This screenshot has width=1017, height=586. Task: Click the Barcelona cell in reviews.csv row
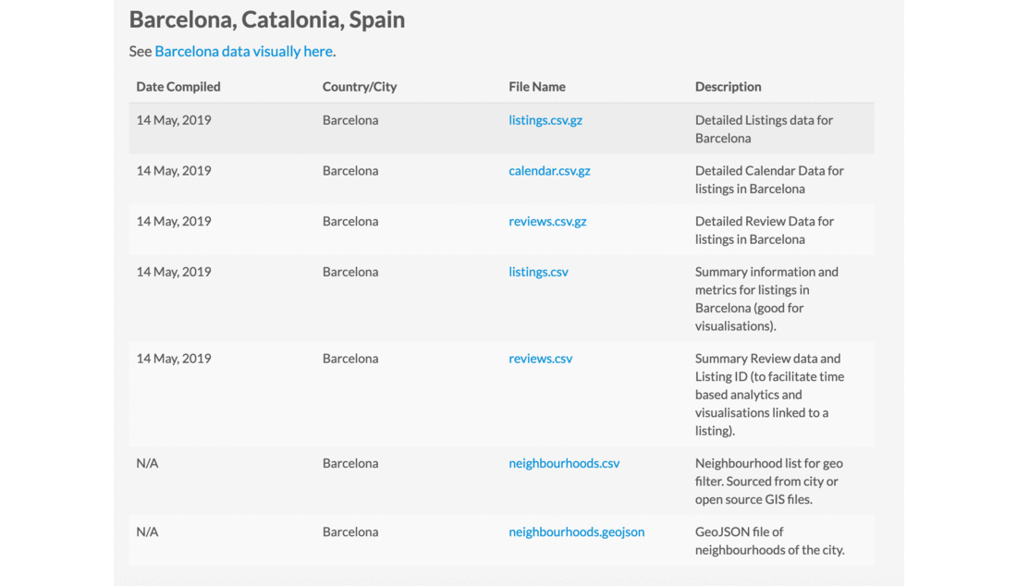(350, 359)
